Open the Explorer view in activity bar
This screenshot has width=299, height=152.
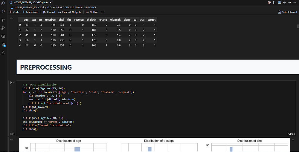point(3,3)
